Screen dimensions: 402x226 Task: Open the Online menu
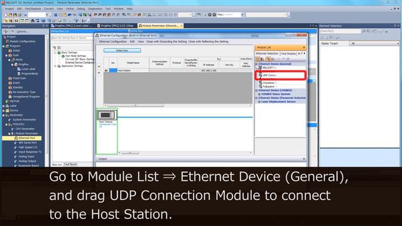[x=70, y=9]
